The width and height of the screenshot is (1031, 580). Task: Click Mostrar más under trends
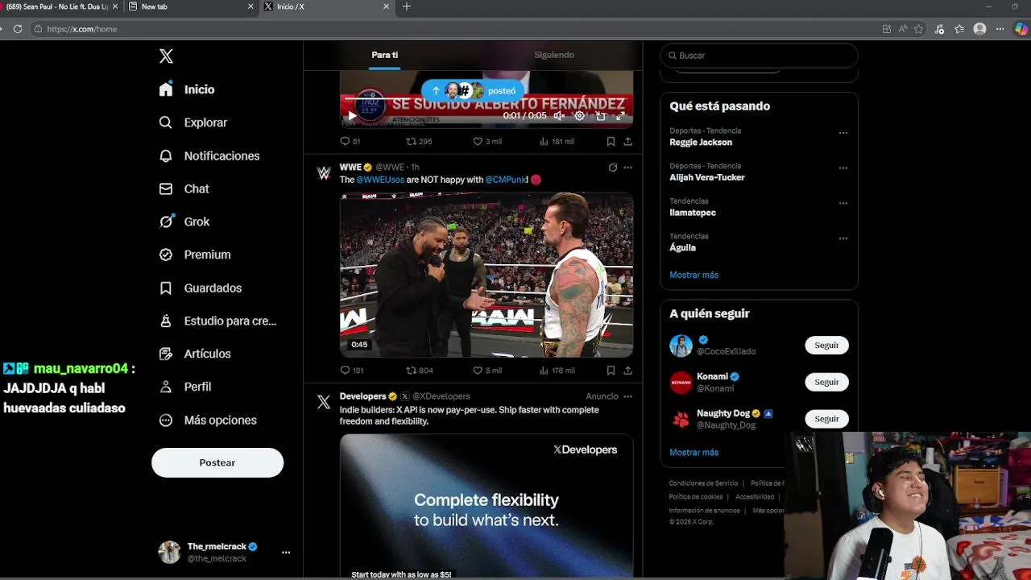coord(694,275)
